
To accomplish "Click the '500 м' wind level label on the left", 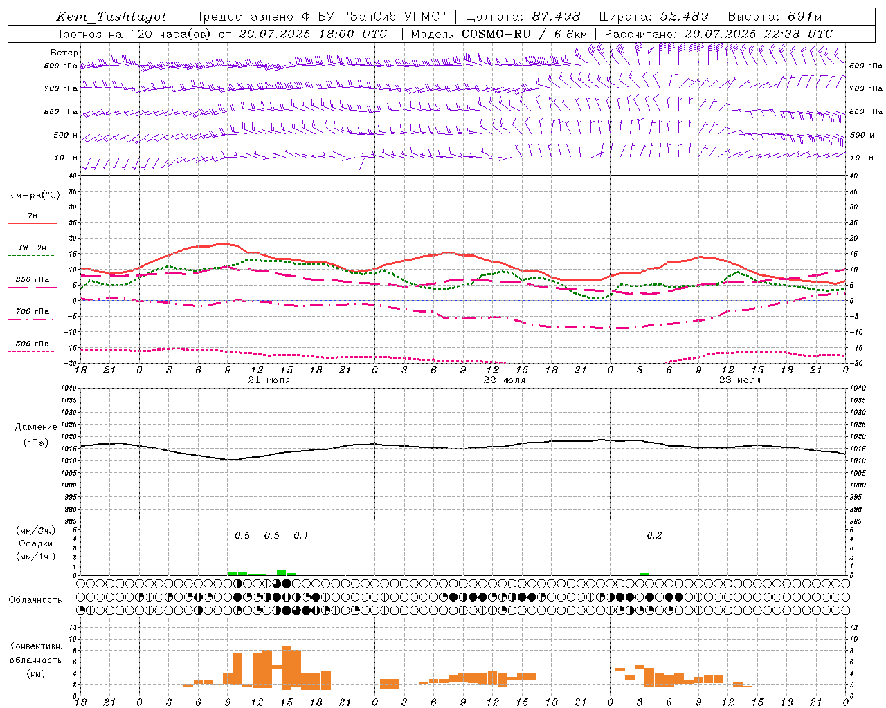I will [x=66, y=135].
